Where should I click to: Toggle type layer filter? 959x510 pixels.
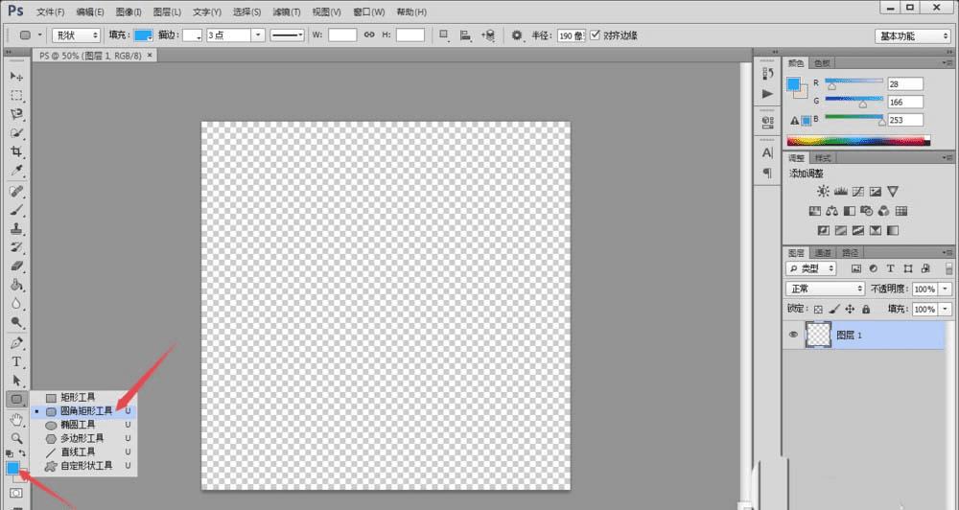point(891,268)
